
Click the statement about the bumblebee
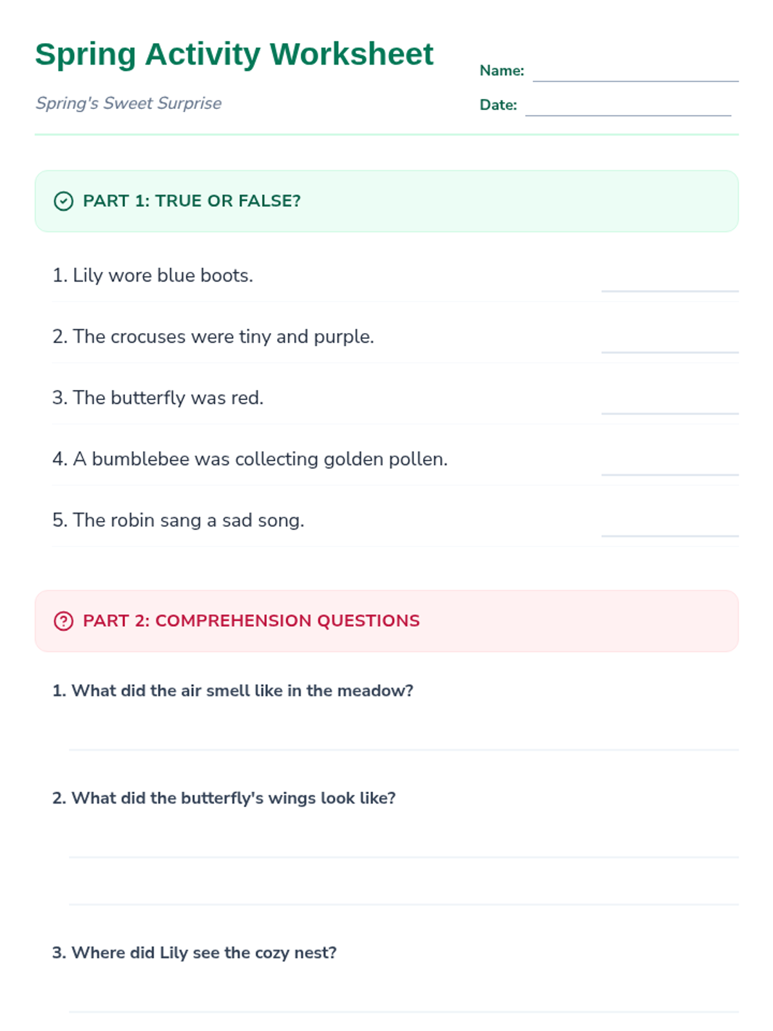coord(250,459)
